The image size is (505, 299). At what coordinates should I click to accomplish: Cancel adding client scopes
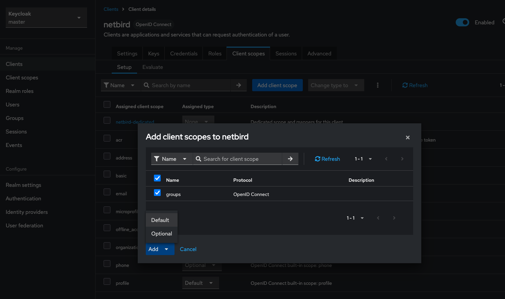pyautogui.click(x=188, y=249)
